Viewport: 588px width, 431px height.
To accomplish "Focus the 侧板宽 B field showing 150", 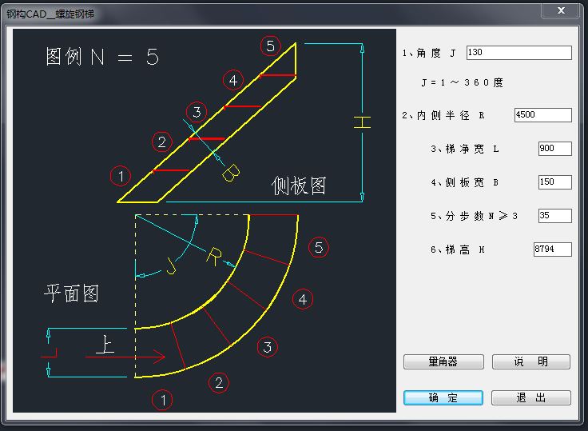I will click(555, 182).
